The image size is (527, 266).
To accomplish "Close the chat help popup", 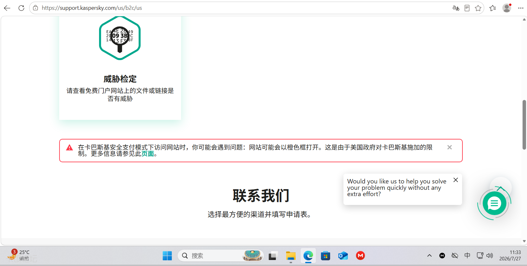I will point(456,180).
